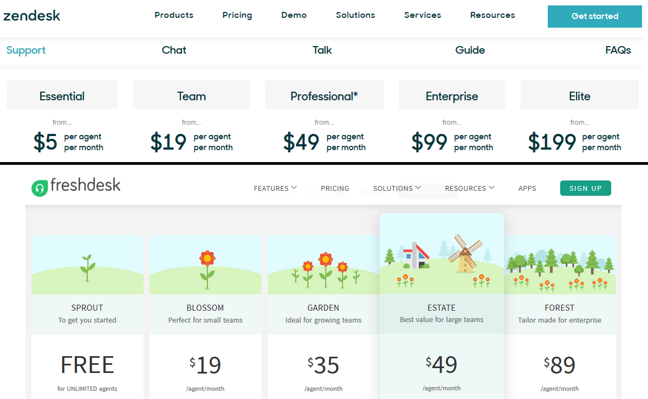
Task: Click the Garden plan flowers illustration
Action: [325, 271]
